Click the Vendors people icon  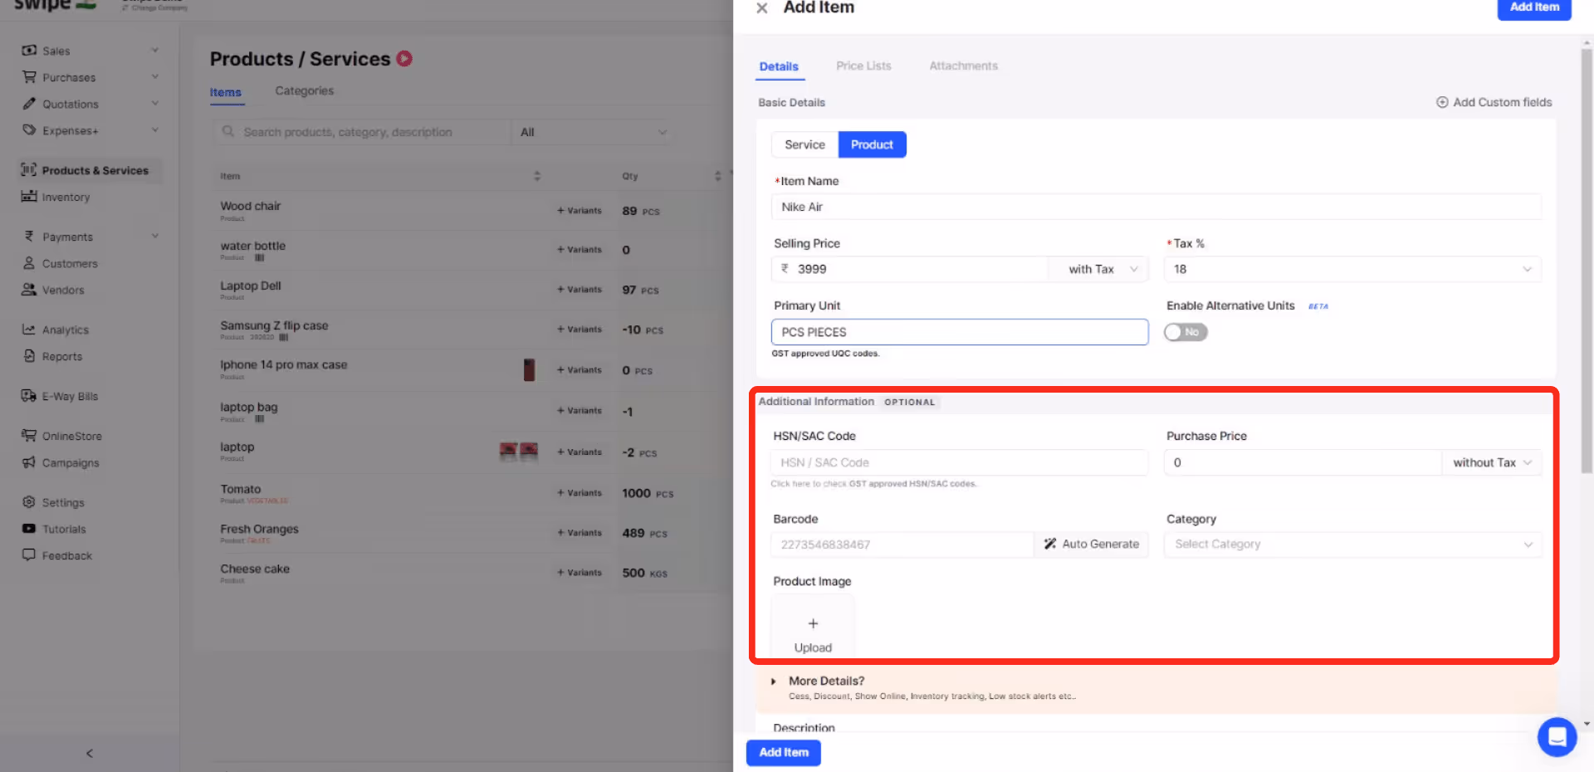point(29,290)
